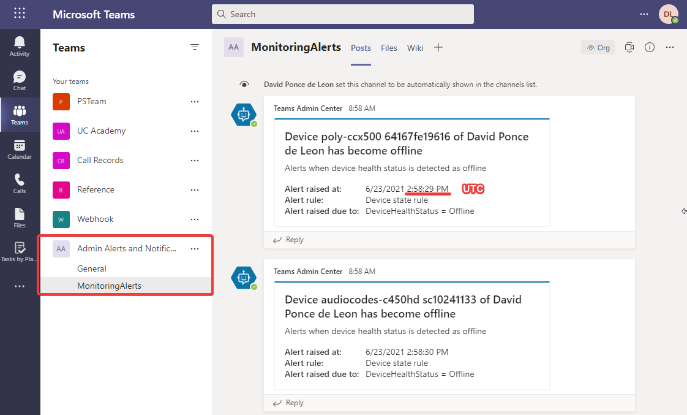Screen dimensions: 687x415
Task: Expand more apps ellipsis in left rail
Action: (20, 286)
